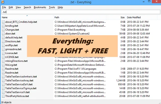Click file icon of default.help.txt
The image size is (161, 104).
(3, 37)
